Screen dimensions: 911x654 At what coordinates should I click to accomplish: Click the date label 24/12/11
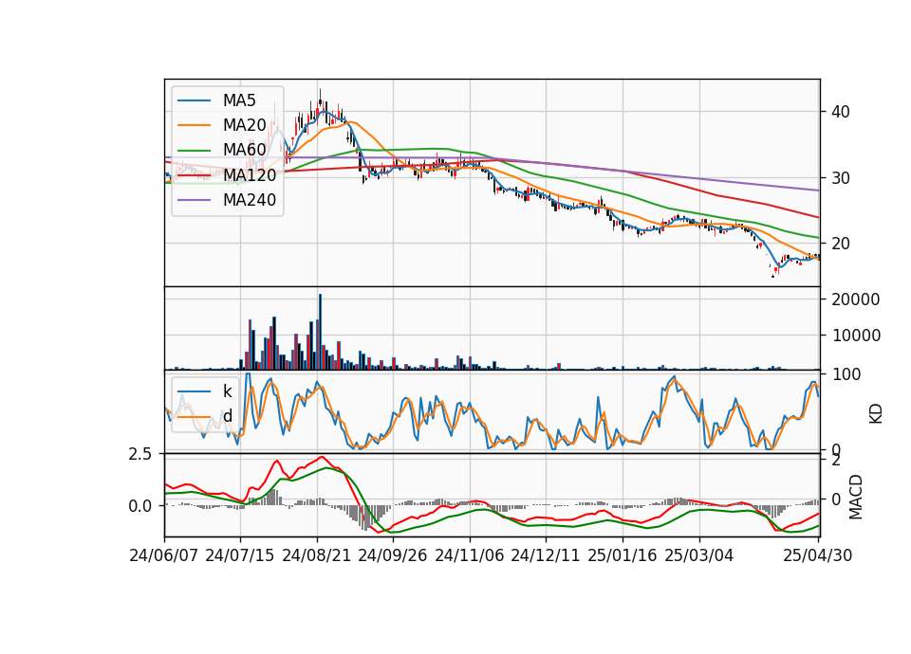[x=546, y=555]
